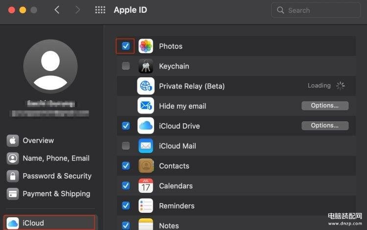This screenshot has height=230, width=367.
Task: Open Options for Hide my email
Action: (325, 106)
